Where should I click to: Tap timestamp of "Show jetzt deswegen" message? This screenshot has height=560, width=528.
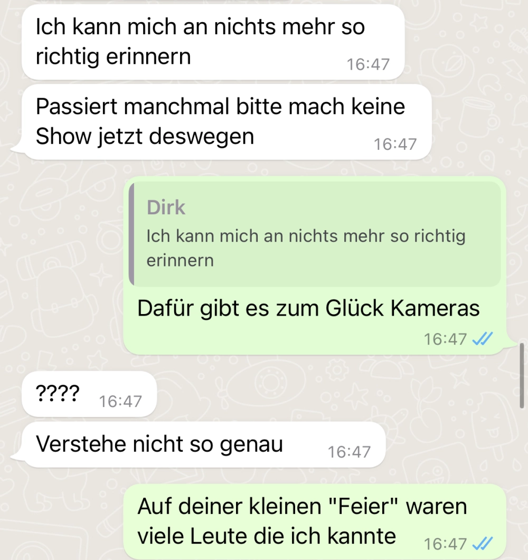[395, 145]
